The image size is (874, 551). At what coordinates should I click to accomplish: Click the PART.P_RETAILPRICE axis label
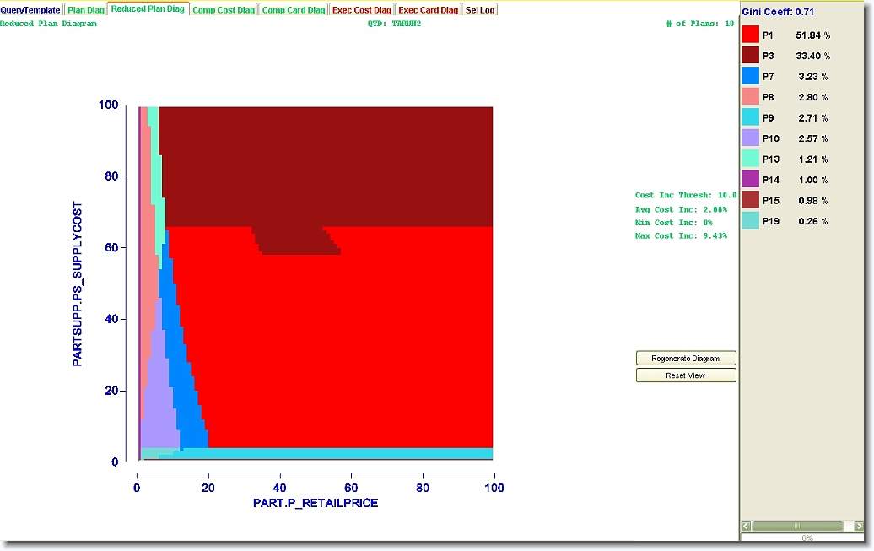(316, 503)
